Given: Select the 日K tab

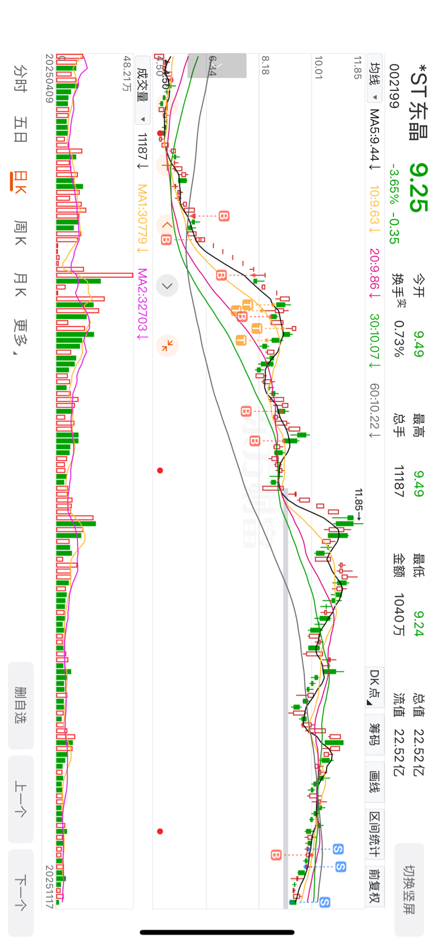Looking at the screenshot, I should [x=20, y=181].
